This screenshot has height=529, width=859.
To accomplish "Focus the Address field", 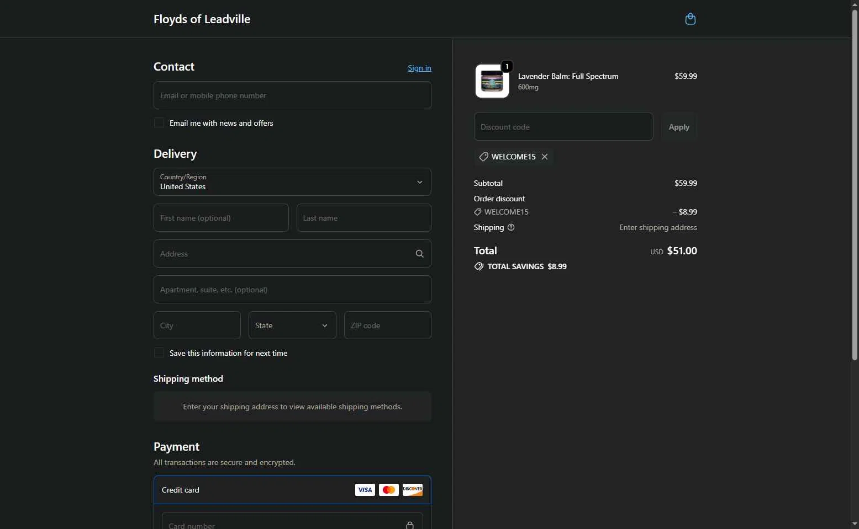I will (x=292, y=254).
